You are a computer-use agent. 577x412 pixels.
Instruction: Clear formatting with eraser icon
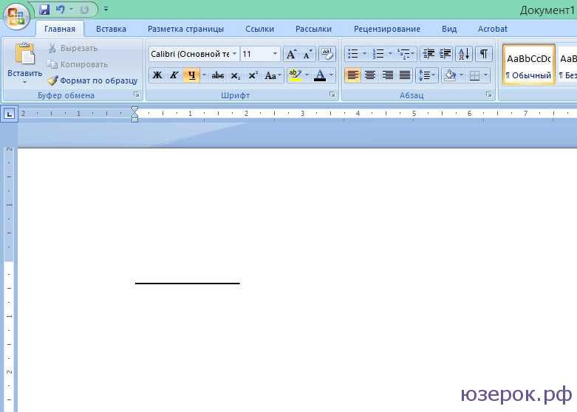pos(327,54)
